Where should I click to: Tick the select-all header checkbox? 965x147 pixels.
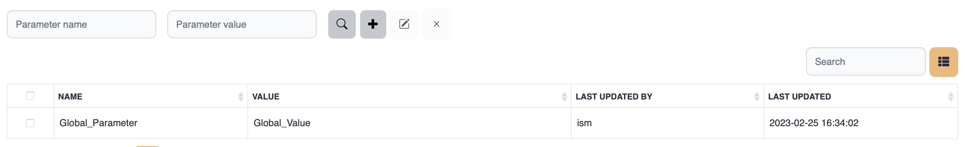coord(30,96)
